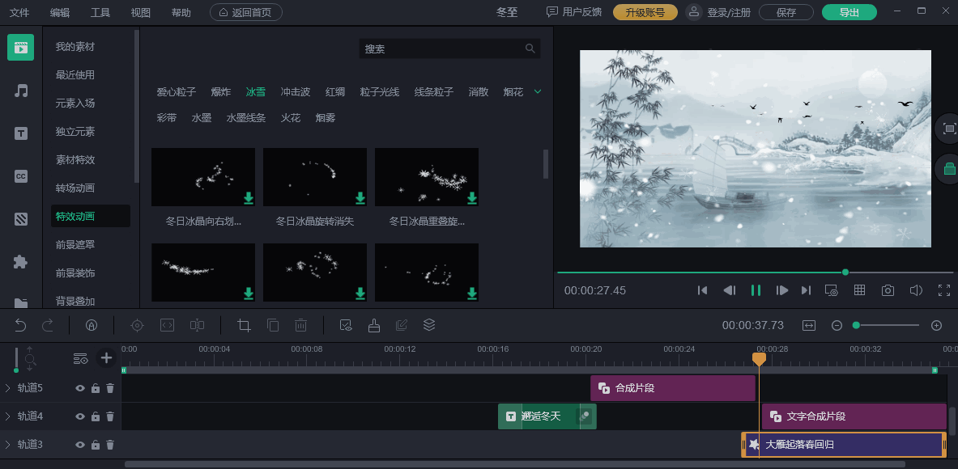958x469 pixels.
Task: Hide 轨道4 with its eye icon
Action: [80, 416]
